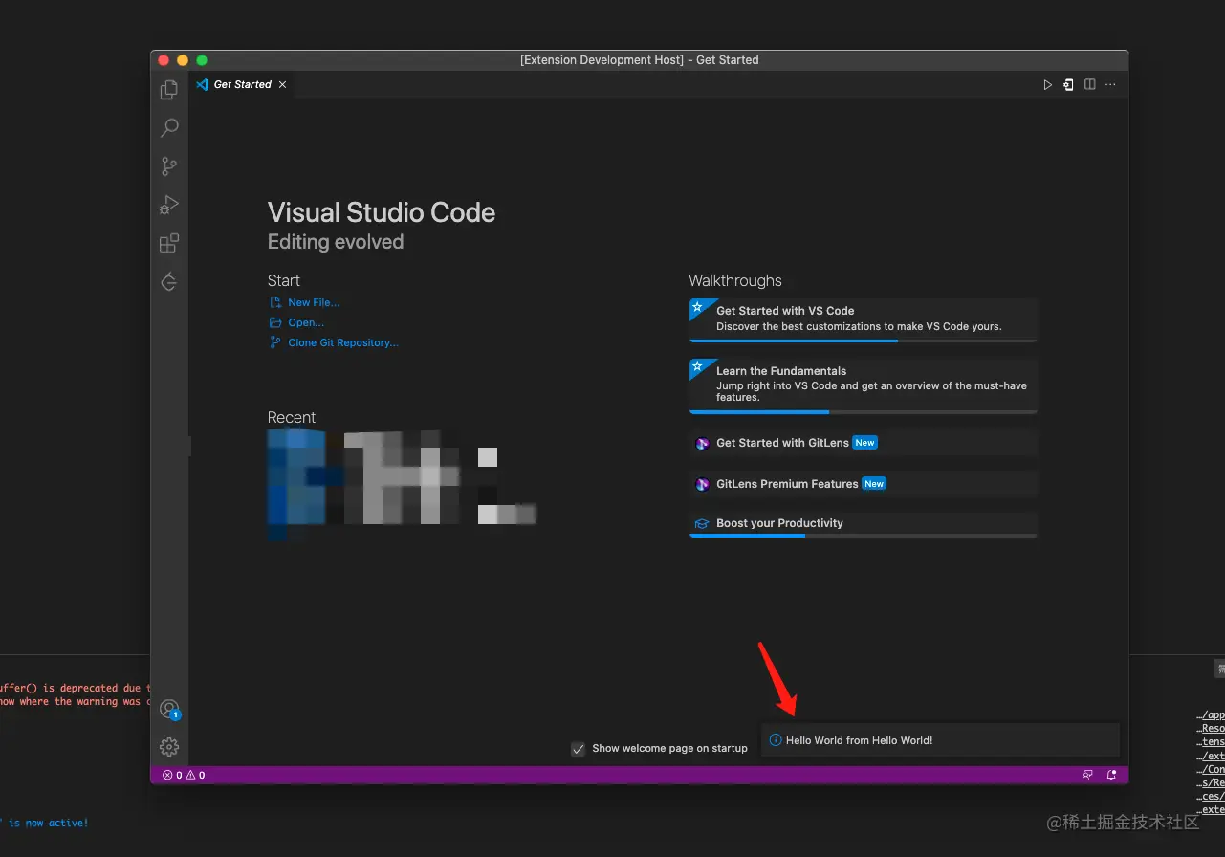Click the Walkthroughs heading
The height and width of the screenshot is (857, 1225).
pos(735,280)
